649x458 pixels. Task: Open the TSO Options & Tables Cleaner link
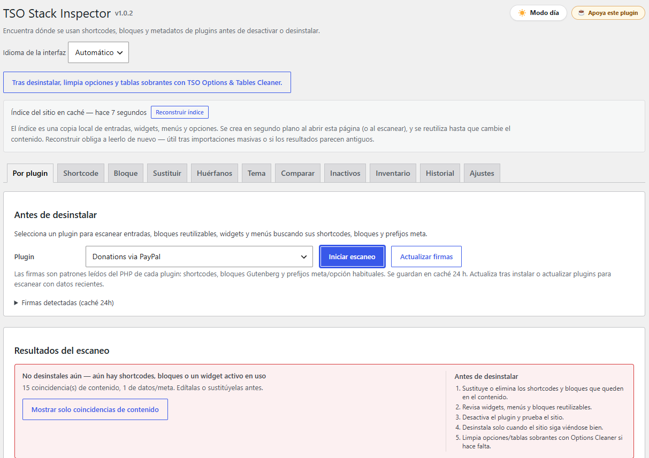click(147, 82)
